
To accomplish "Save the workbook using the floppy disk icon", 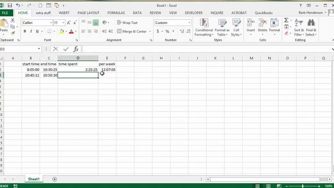I will (10, 6).
